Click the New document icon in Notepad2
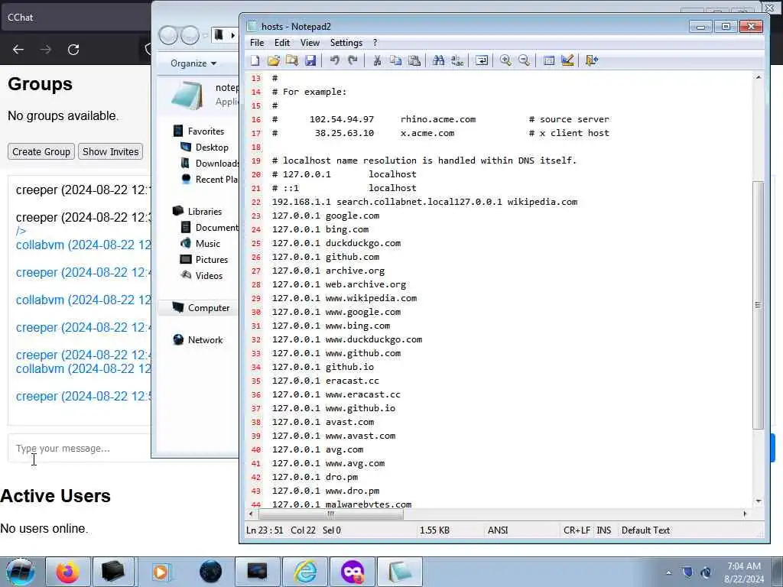This screenshot has height=587, width=783. pos(255,61)
